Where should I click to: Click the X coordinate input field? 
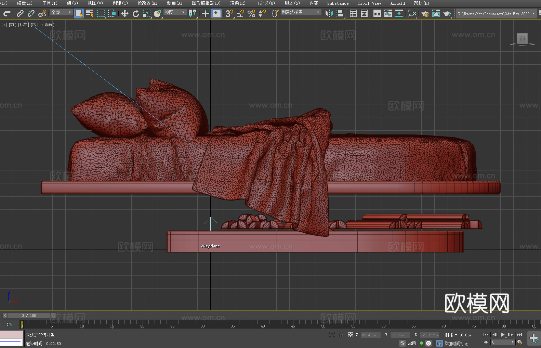(x=370, y=335)
